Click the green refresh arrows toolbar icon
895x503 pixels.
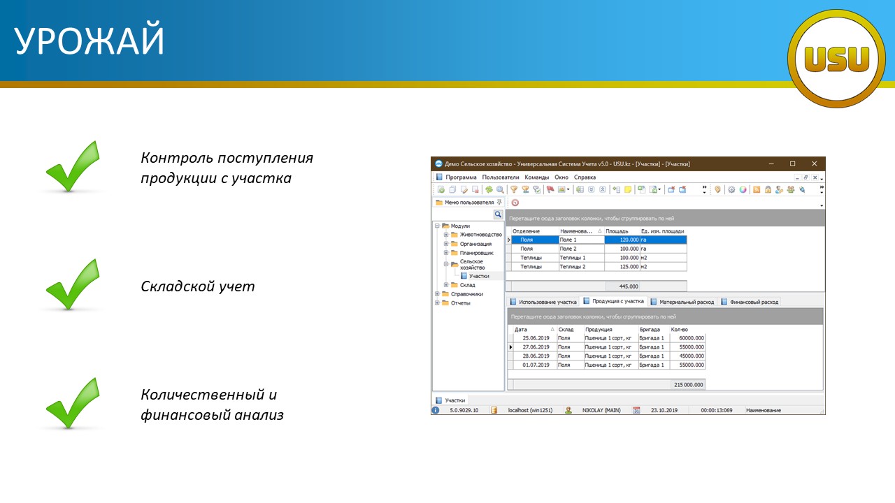click(x=489, y=189)
